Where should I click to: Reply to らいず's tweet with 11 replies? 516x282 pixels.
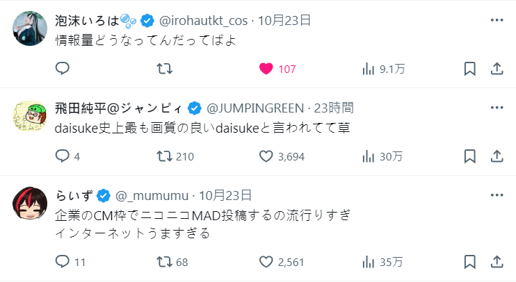tap(63, 262)
